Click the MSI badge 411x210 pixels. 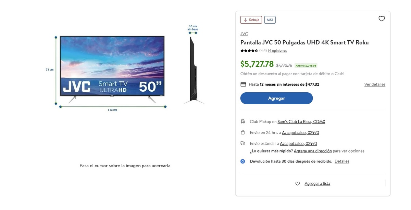point(270,20)
